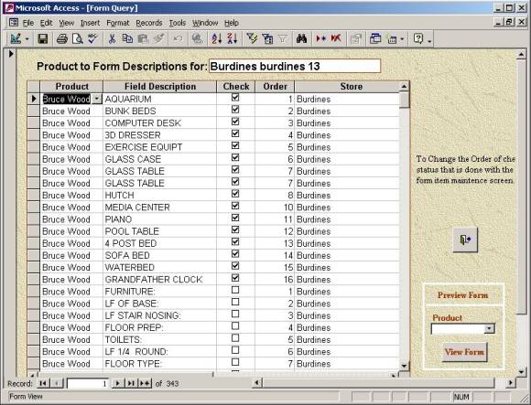Click the horizontal scrollbar right arrow
Image resolution: width=531 pixels, height=405 pixels.
(x=510, y=383)
